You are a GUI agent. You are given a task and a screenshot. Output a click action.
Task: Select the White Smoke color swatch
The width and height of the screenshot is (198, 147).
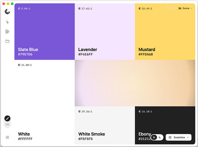pyautogui.click(x=105, y=125)
